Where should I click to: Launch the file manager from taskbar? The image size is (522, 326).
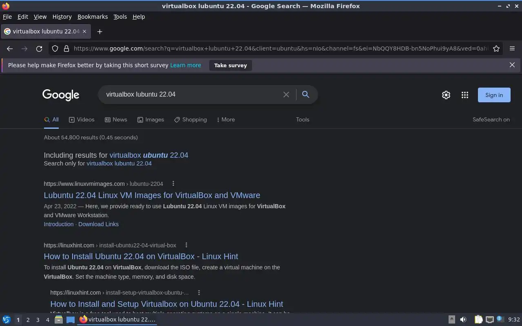point(58,319)
